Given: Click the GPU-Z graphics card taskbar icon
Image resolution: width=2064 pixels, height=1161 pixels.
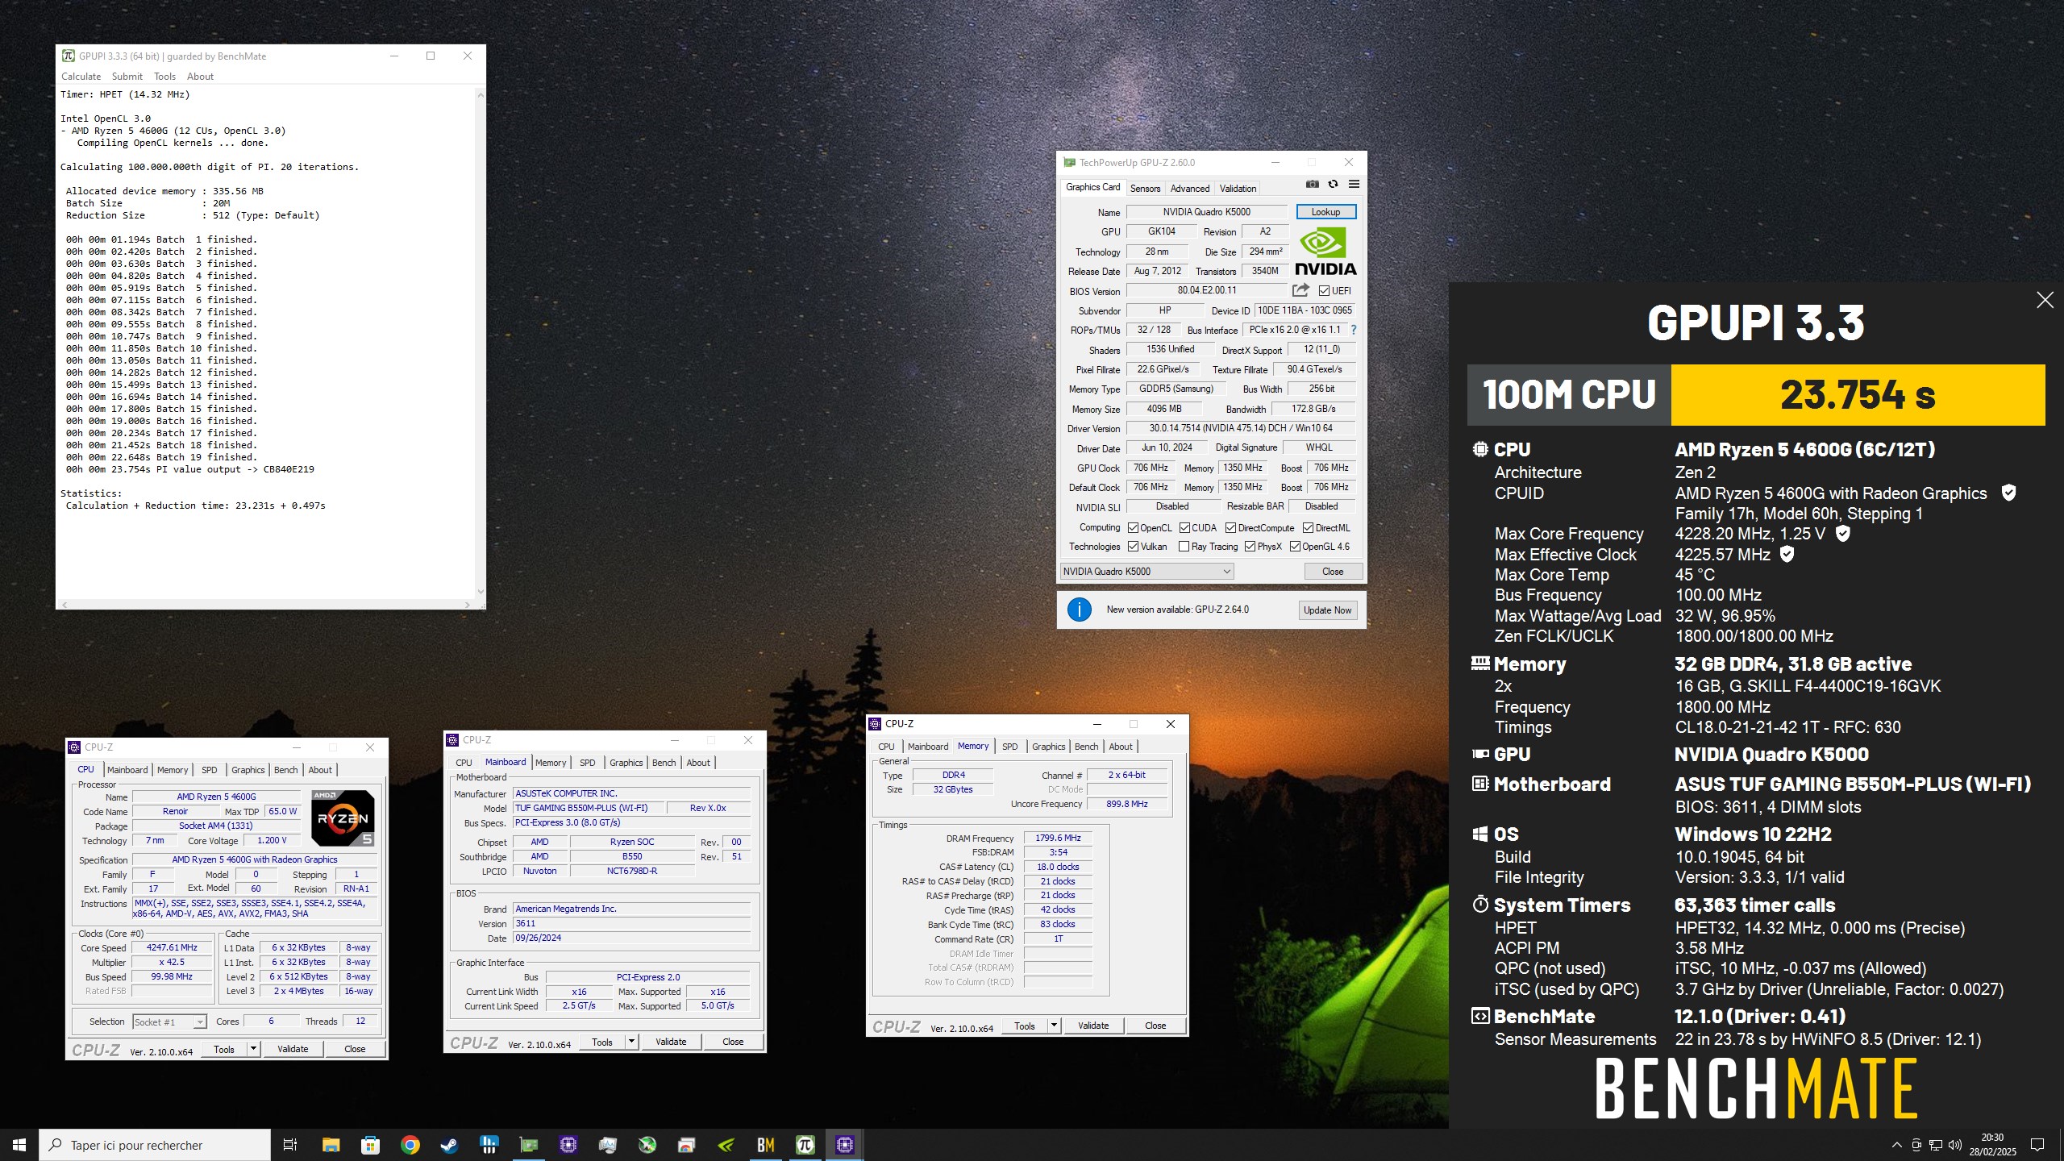Looking at the screenshot, I should point(529,1145).
